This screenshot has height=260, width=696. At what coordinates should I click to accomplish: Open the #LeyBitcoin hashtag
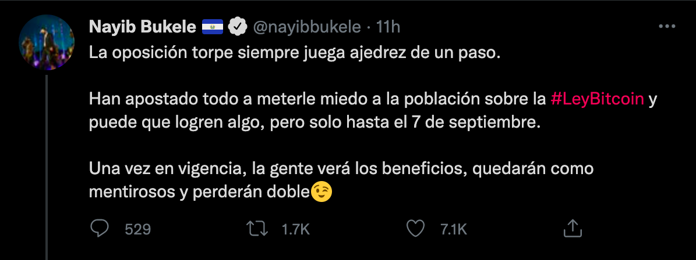coord(597,99)
